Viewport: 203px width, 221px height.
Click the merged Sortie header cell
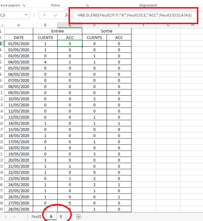point(107,31)
